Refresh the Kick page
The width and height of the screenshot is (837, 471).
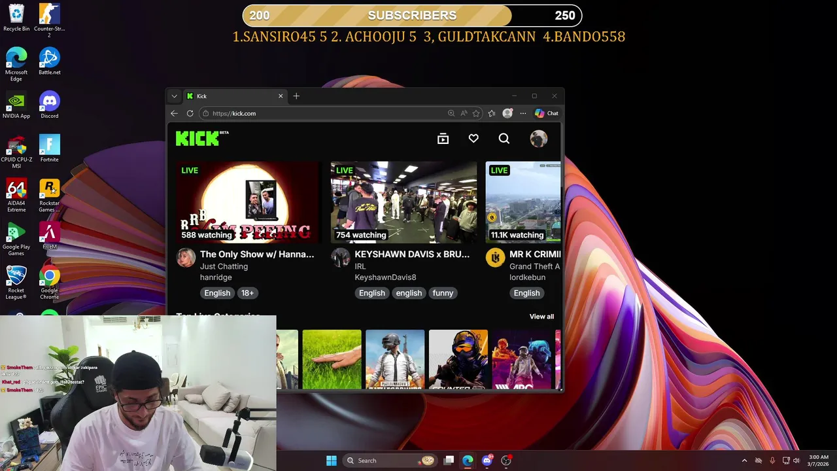(x=190, y=113)
